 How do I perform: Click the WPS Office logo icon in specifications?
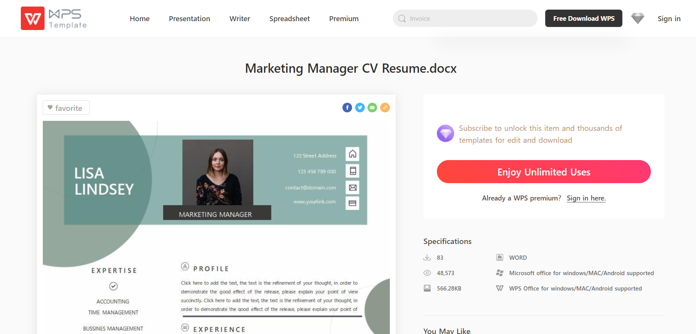point(499,288)
